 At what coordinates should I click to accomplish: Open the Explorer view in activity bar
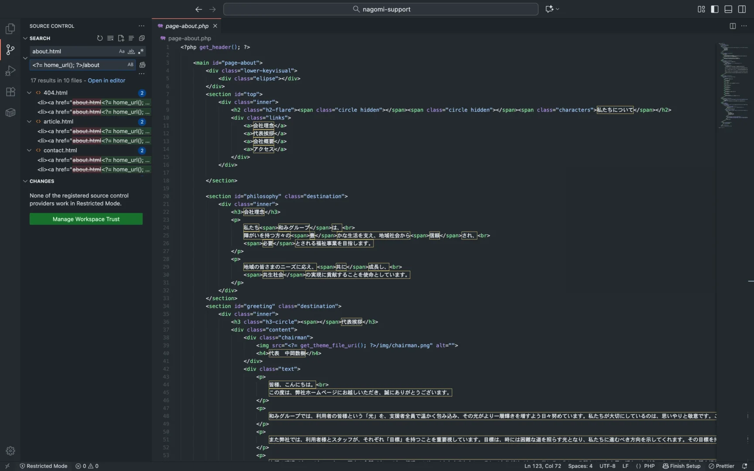tap(10, 29)
